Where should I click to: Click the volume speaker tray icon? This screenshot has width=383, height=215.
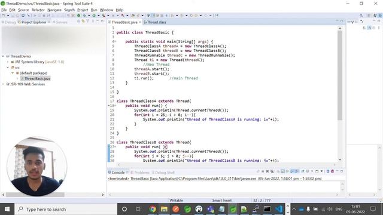point(330,209)
